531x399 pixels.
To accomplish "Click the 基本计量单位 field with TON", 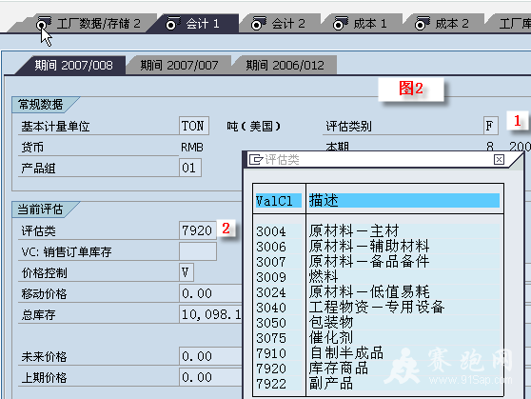I will (x=194, y=126).
